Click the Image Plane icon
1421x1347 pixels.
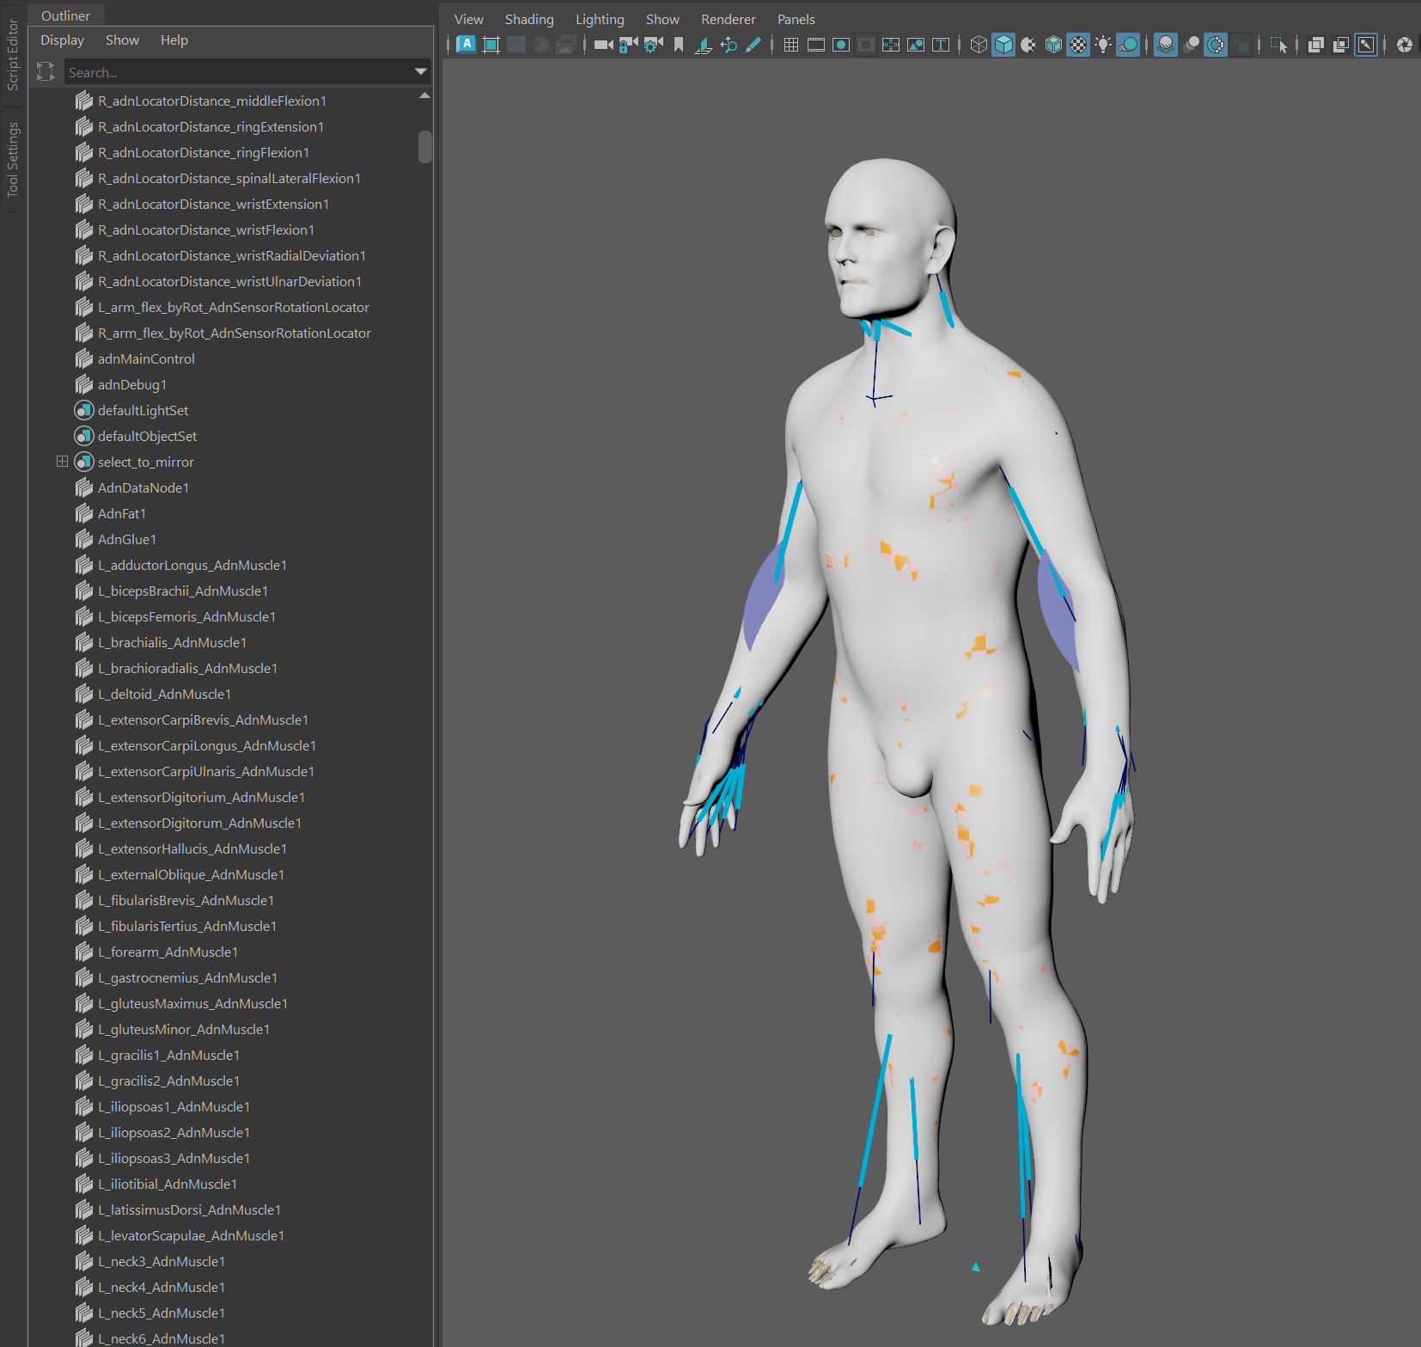click(x=703, y=45)
